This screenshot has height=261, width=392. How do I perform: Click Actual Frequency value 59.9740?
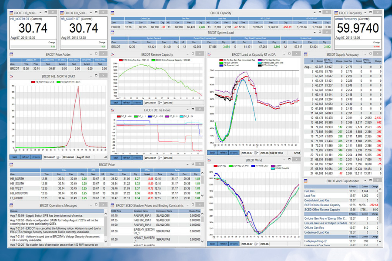click(x=358, y=28)
